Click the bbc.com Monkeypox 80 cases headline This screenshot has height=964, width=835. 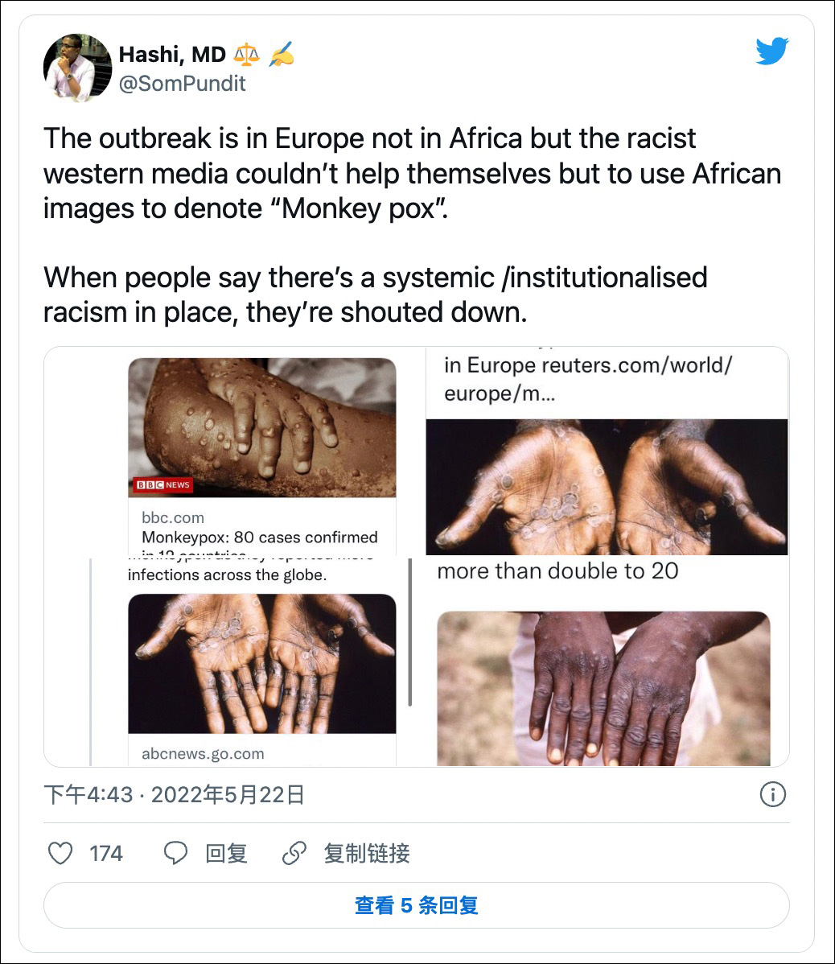[259, 537]
